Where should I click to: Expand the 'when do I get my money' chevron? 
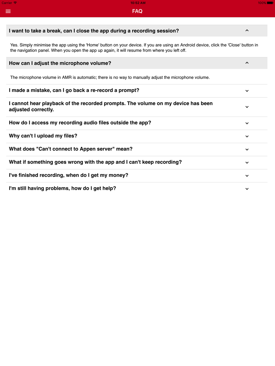pos(247,176)
